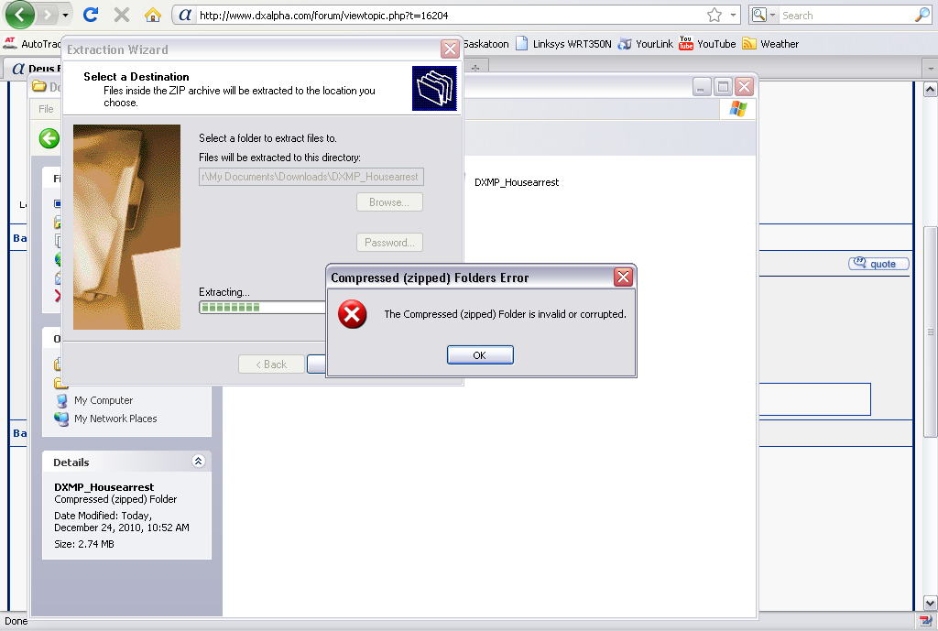938x631 pixels.
Task: Click the Browse button in Extraction Wizard
Action: pyautogui.click(x=389, y=202)
